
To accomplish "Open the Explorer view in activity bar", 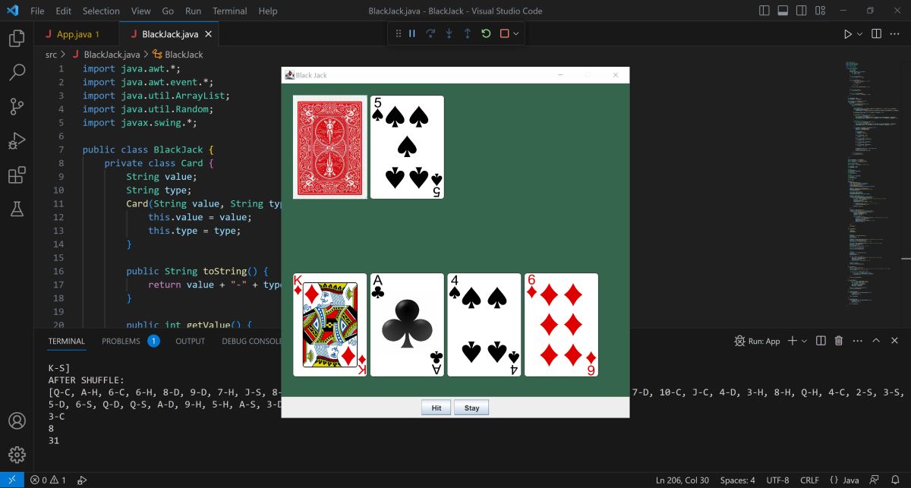I will (x=17, y=38).
